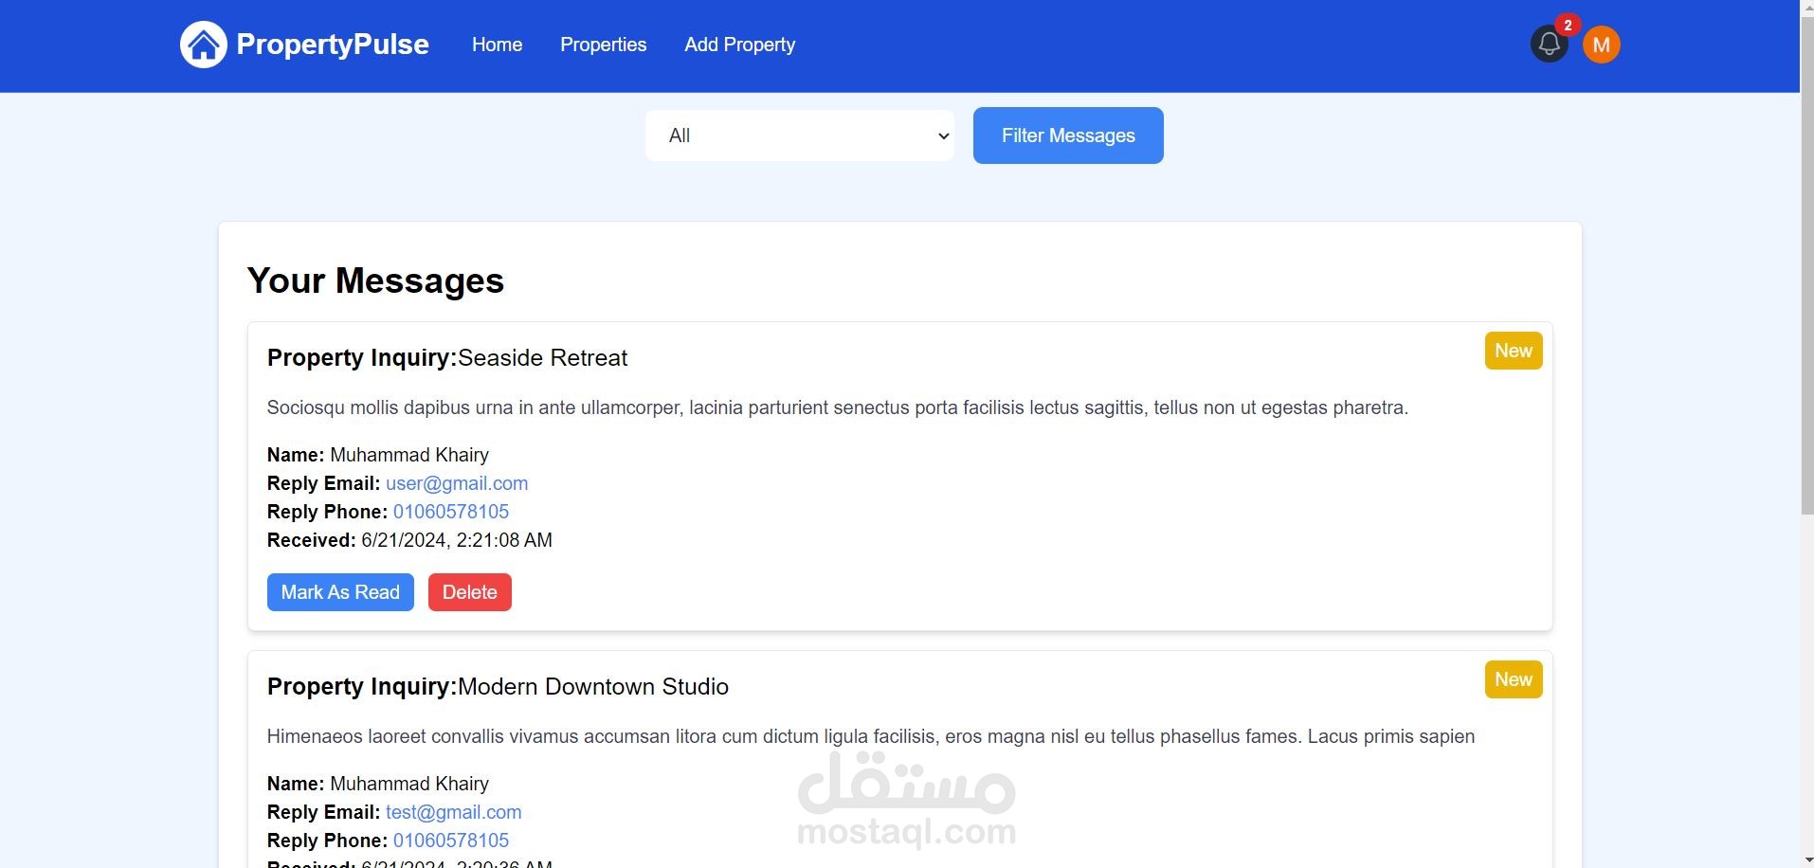Open the orange M profile avatar
The height and width of the screenshot is (868, 1814).
(x=1602, y=45)
